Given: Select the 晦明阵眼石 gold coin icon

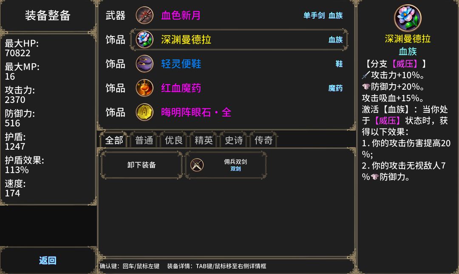Looking at the screenshot, I should [144, 112].
